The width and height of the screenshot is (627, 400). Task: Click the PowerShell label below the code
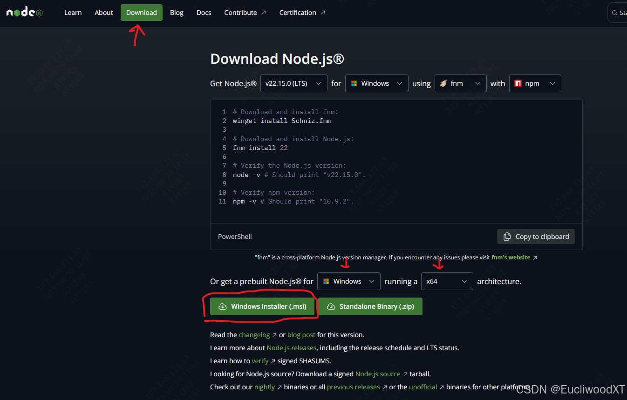pos(235,237)
